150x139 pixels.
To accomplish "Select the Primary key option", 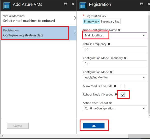I will tap(91, 21).
